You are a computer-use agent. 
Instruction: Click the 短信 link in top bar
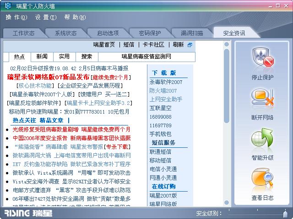pyautogui.click(x=129, y=45)
